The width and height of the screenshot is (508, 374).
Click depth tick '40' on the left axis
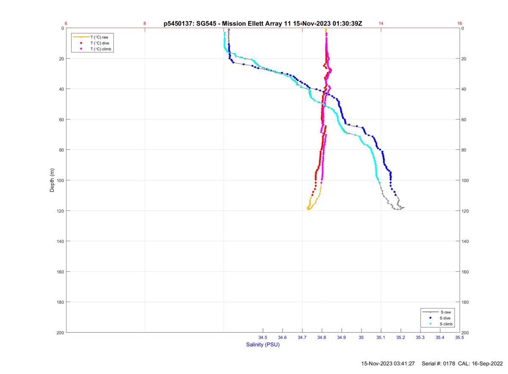tap(61, 89)
